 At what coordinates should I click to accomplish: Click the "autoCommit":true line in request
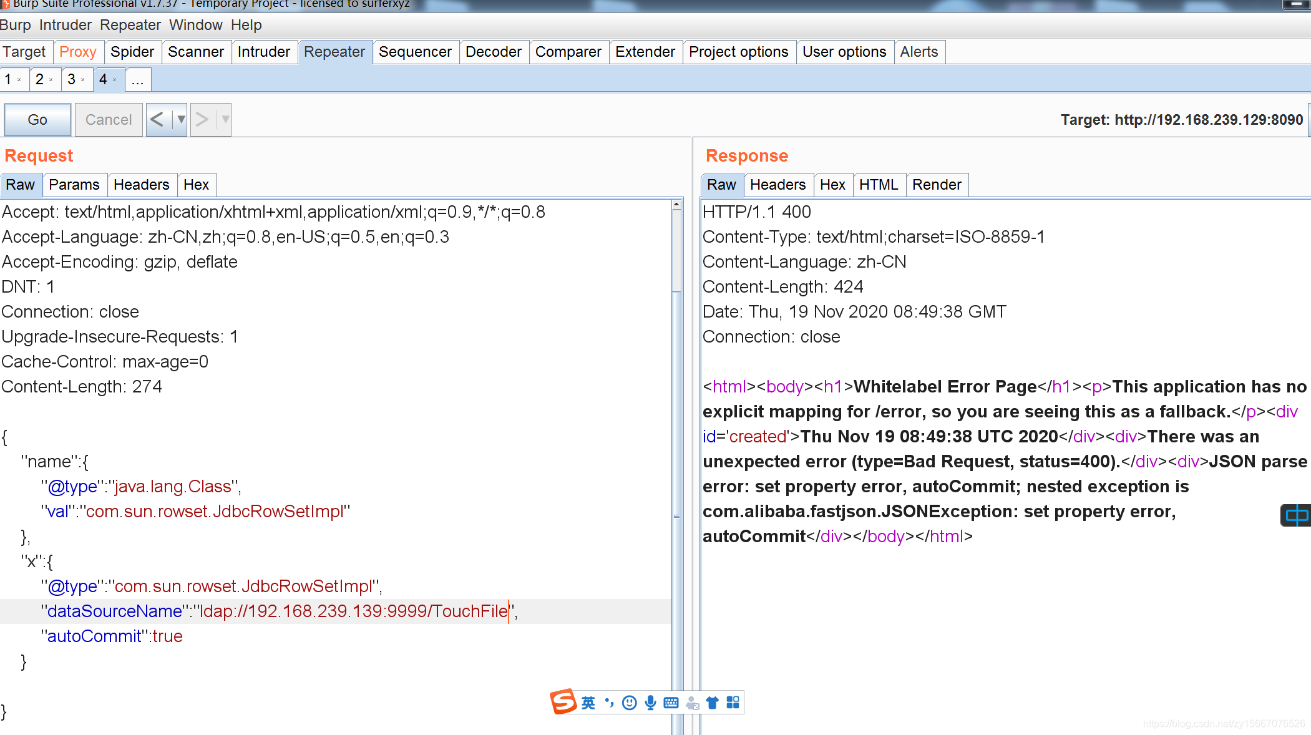(x=112, y=636)
